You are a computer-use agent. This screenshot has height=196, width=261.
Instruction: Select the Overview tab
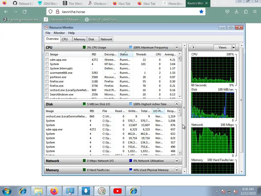tap(52, 39)
